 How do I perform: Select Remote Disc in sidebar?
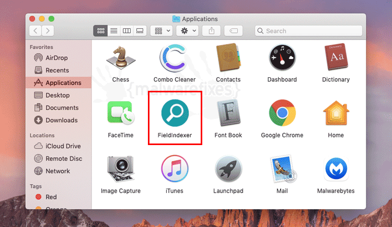(59, 159)
